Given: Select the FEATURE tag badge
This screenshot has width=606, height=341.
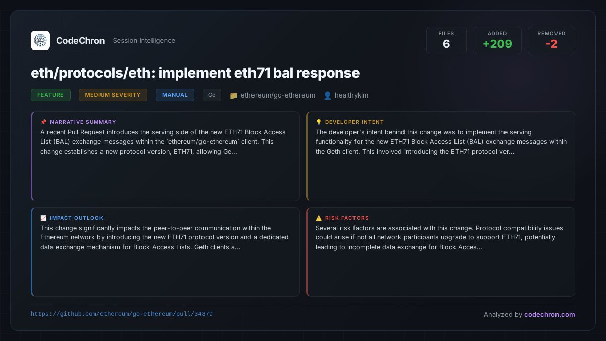Looking at the screenshot, I should 50,95.
